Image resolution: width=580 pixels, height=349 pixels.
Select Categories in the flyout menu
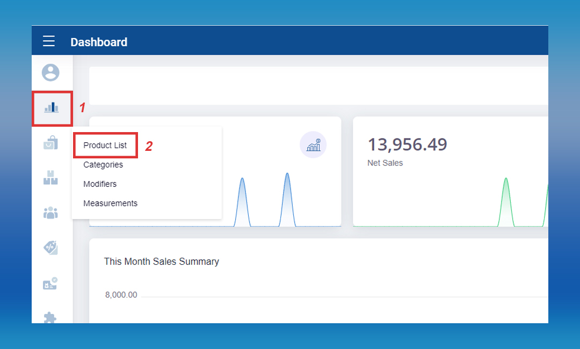[103, 165]
